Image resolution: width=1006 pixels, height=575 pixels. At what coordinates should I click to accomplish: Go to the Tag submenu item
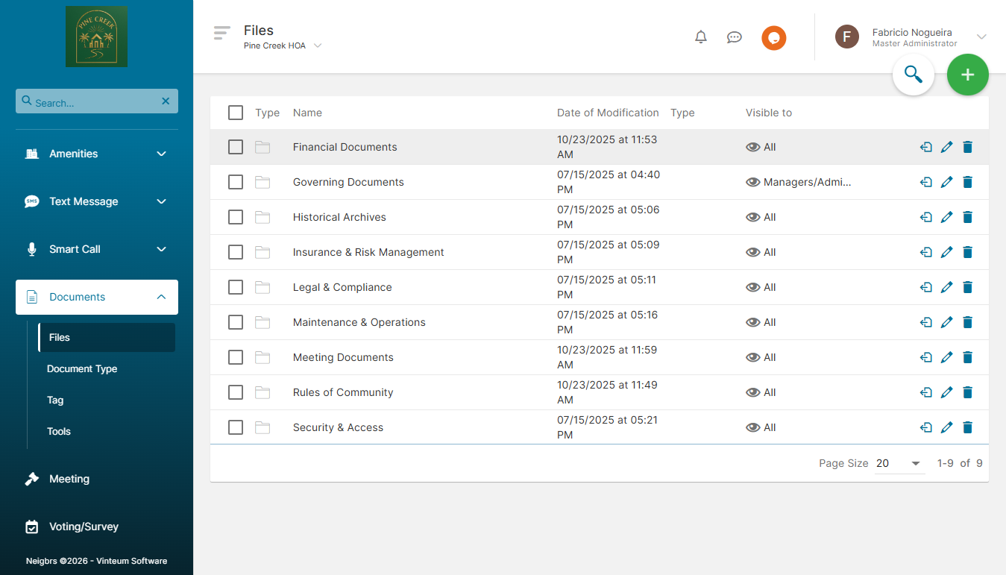(x=55, y=400)
